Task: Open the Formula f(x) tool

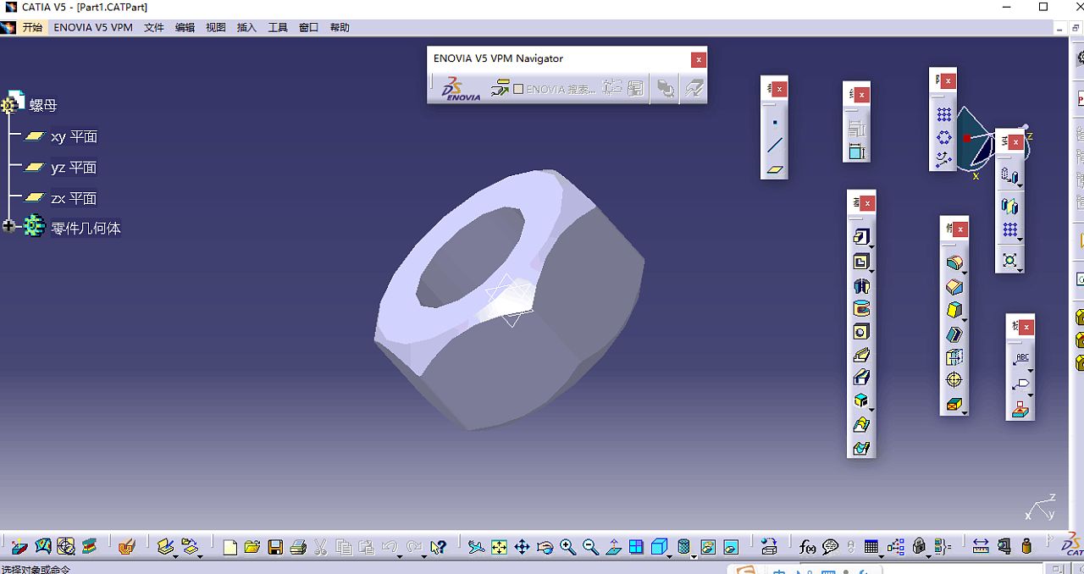Action: point(806,547)
